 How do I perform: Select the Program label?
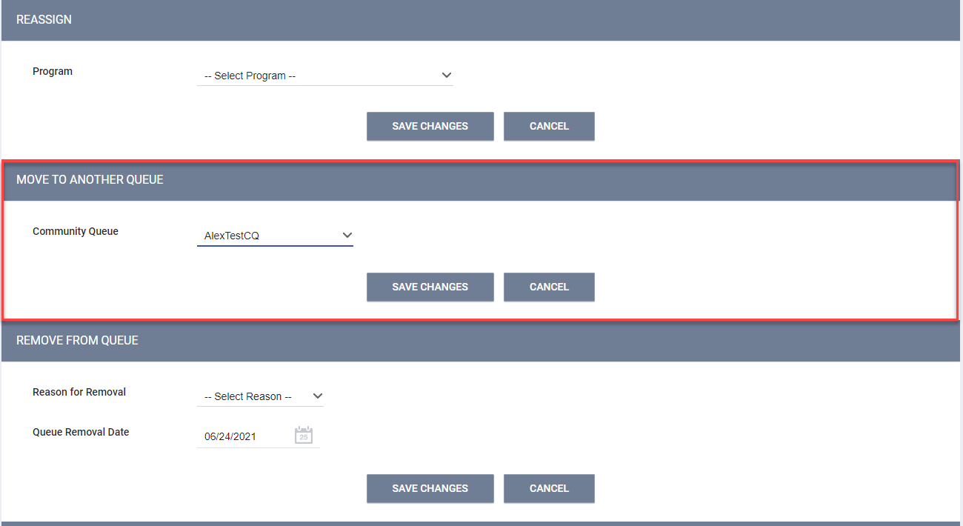pyautogui.click(x=53, y=72)
